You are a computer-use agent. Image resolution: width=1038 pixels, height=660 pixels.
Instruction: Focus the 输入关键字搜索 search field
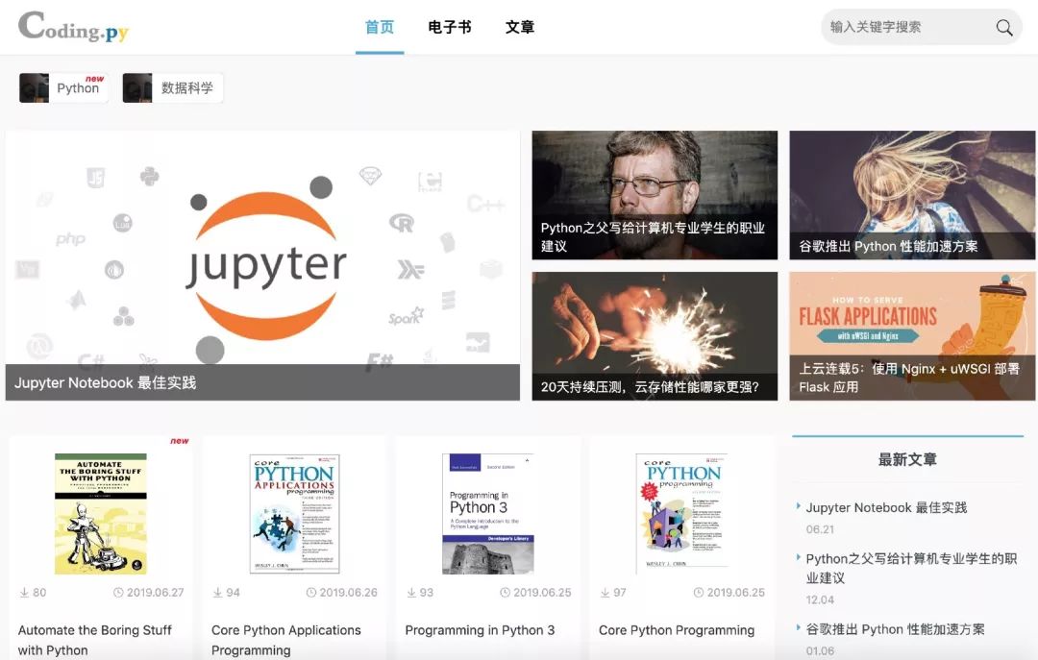[x=922, y=27]
